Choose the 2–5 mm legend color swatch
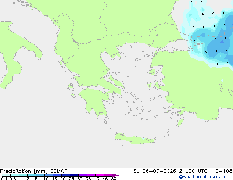 [32, 175]
